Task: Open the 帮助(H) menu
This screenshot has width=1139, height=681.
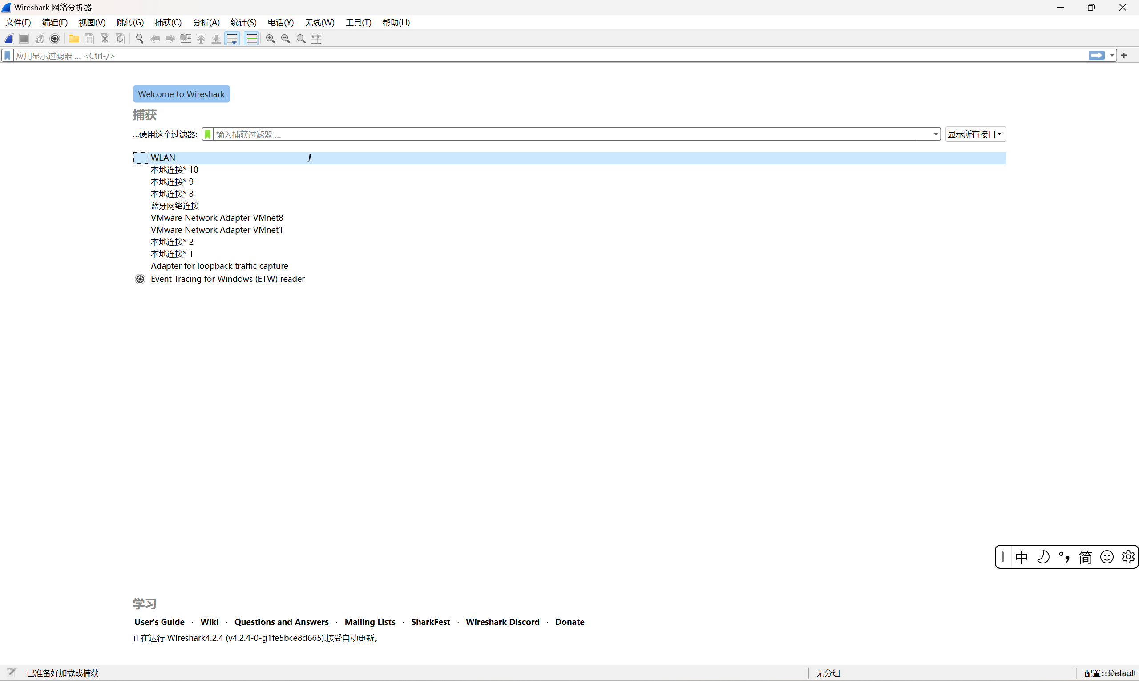Action: (396, 23)
